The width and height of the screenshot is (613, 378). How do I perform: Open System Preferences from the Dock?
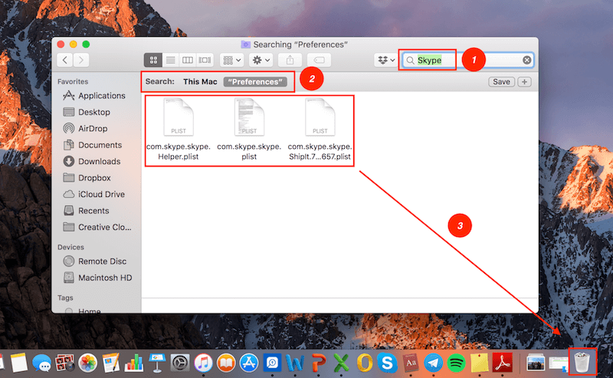click(180, 363)
